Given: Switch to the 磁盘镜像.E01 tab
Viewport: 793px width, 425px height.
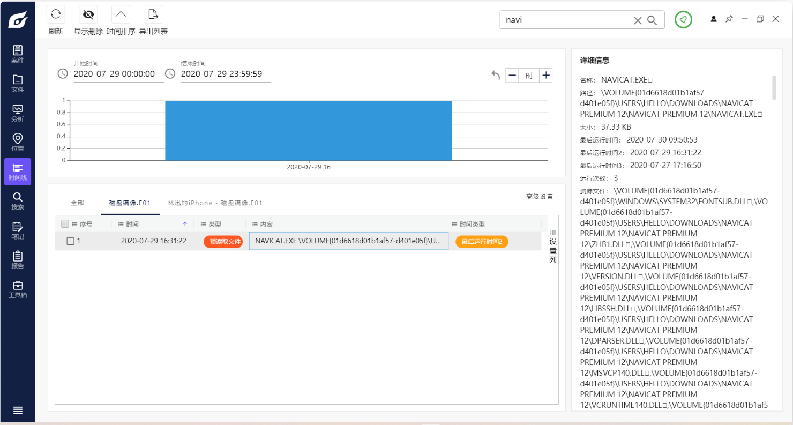Looking at the screenshot, I should point(130,203).
